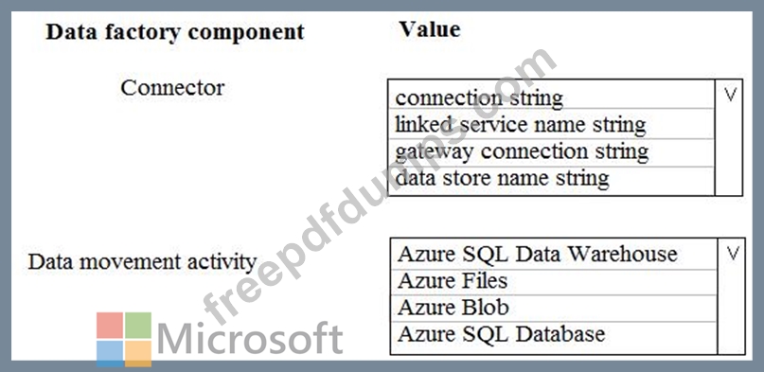The image size is (764, 372).
Task: Click the 'Data movement activity' label
Action: coord(142,262)
